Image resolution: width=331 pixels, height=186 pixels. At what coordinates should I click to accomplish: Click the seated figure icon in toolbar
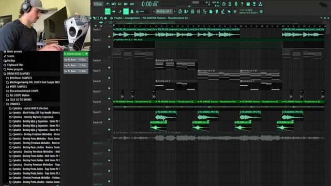(x=223, y=11)
